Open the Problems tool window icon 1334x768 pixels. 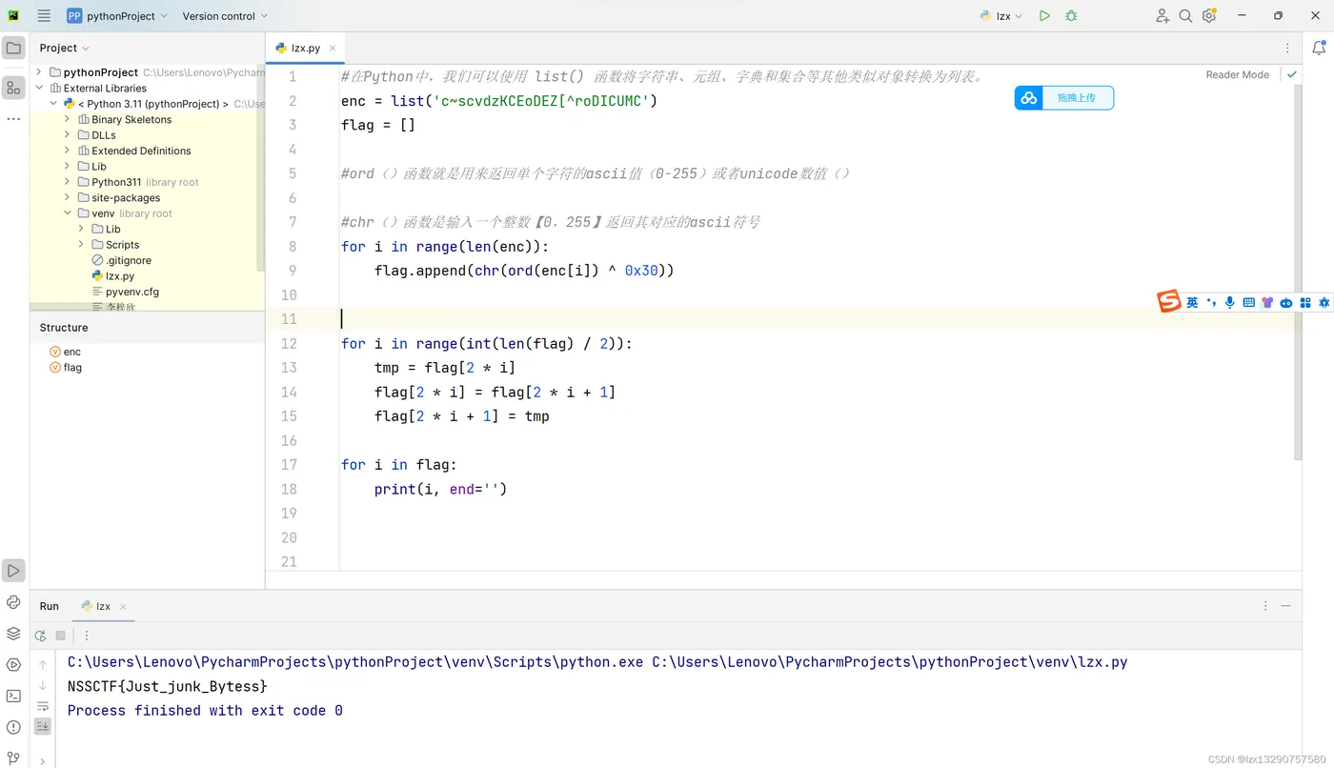pyautogui.click(x=13, y=727)
